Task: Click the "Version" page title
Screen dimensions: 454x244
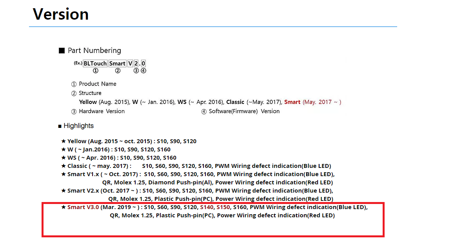Action: pyautogui.click(x=60, y=14)
